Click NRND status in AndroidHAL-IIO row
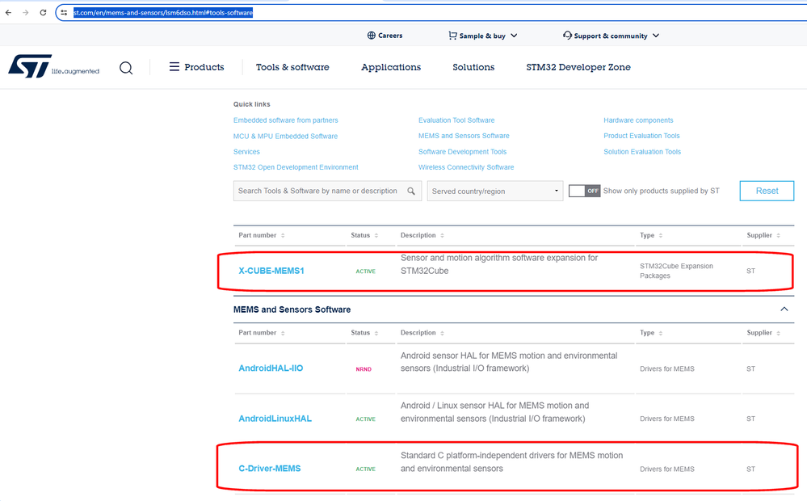Screen dimensions: 807x501 [364, 369]
